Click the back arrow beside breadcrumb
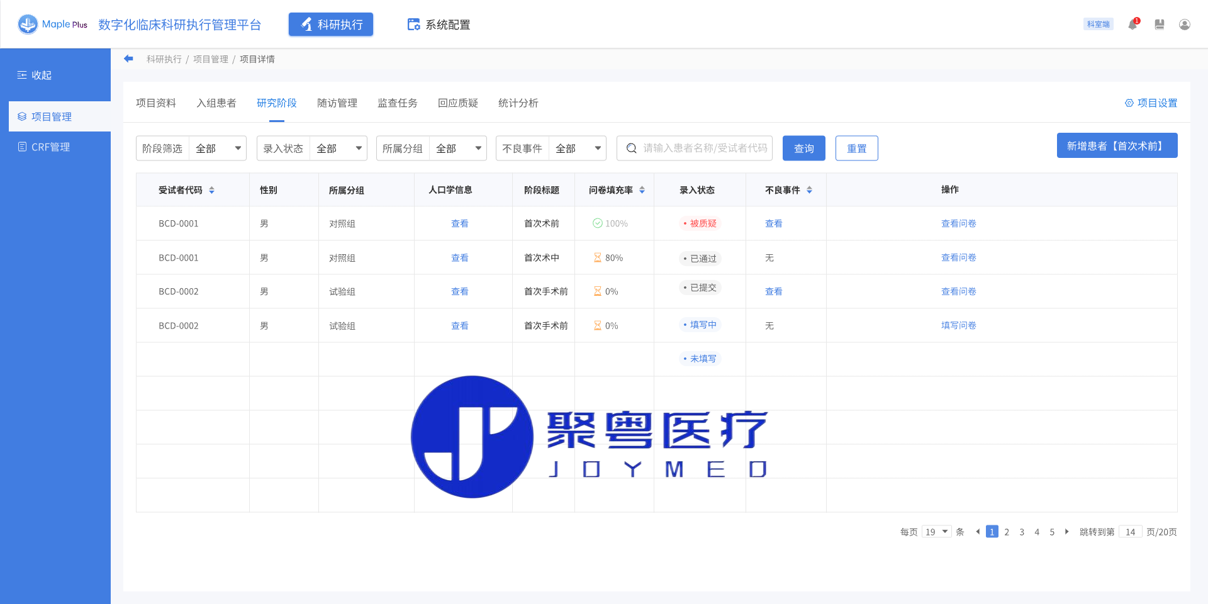The width and height of the screenshot is (1208, 604). pos(128,59)
